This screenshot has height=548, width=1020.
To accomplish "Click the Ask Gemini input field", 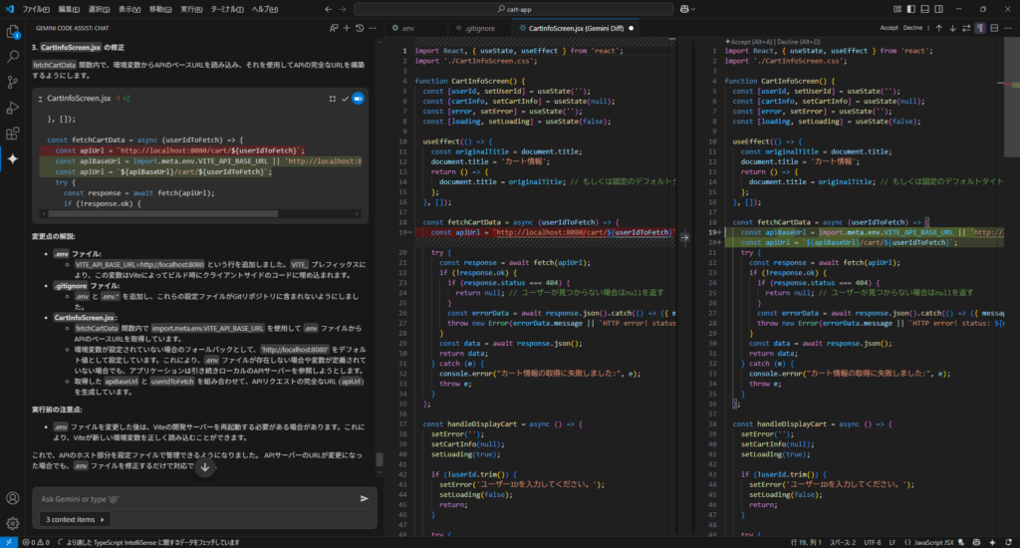I will [x=195, y=498].
